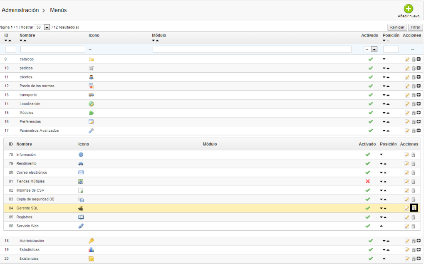The width and height of the screenshot is (426, 266).
Task: Disable the clientes activated checkmark
Action: click(370, 77)
